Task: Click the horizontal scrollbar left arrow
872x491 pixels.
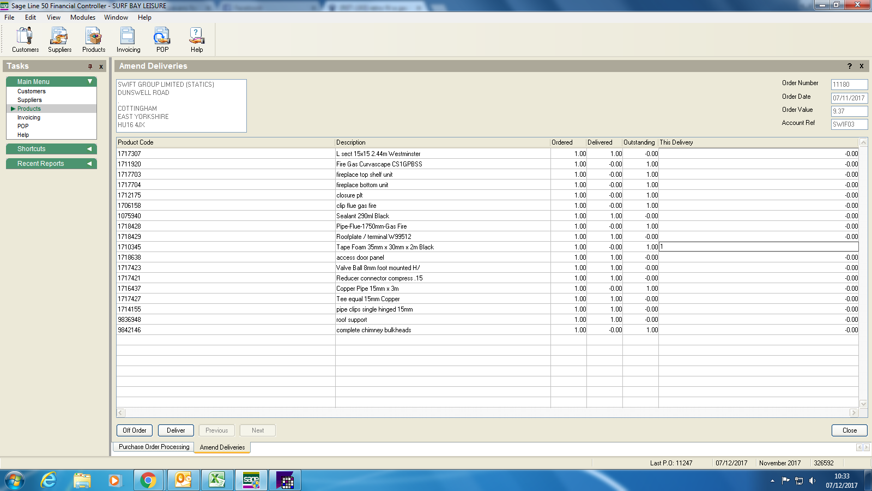Action: point(120,413)
